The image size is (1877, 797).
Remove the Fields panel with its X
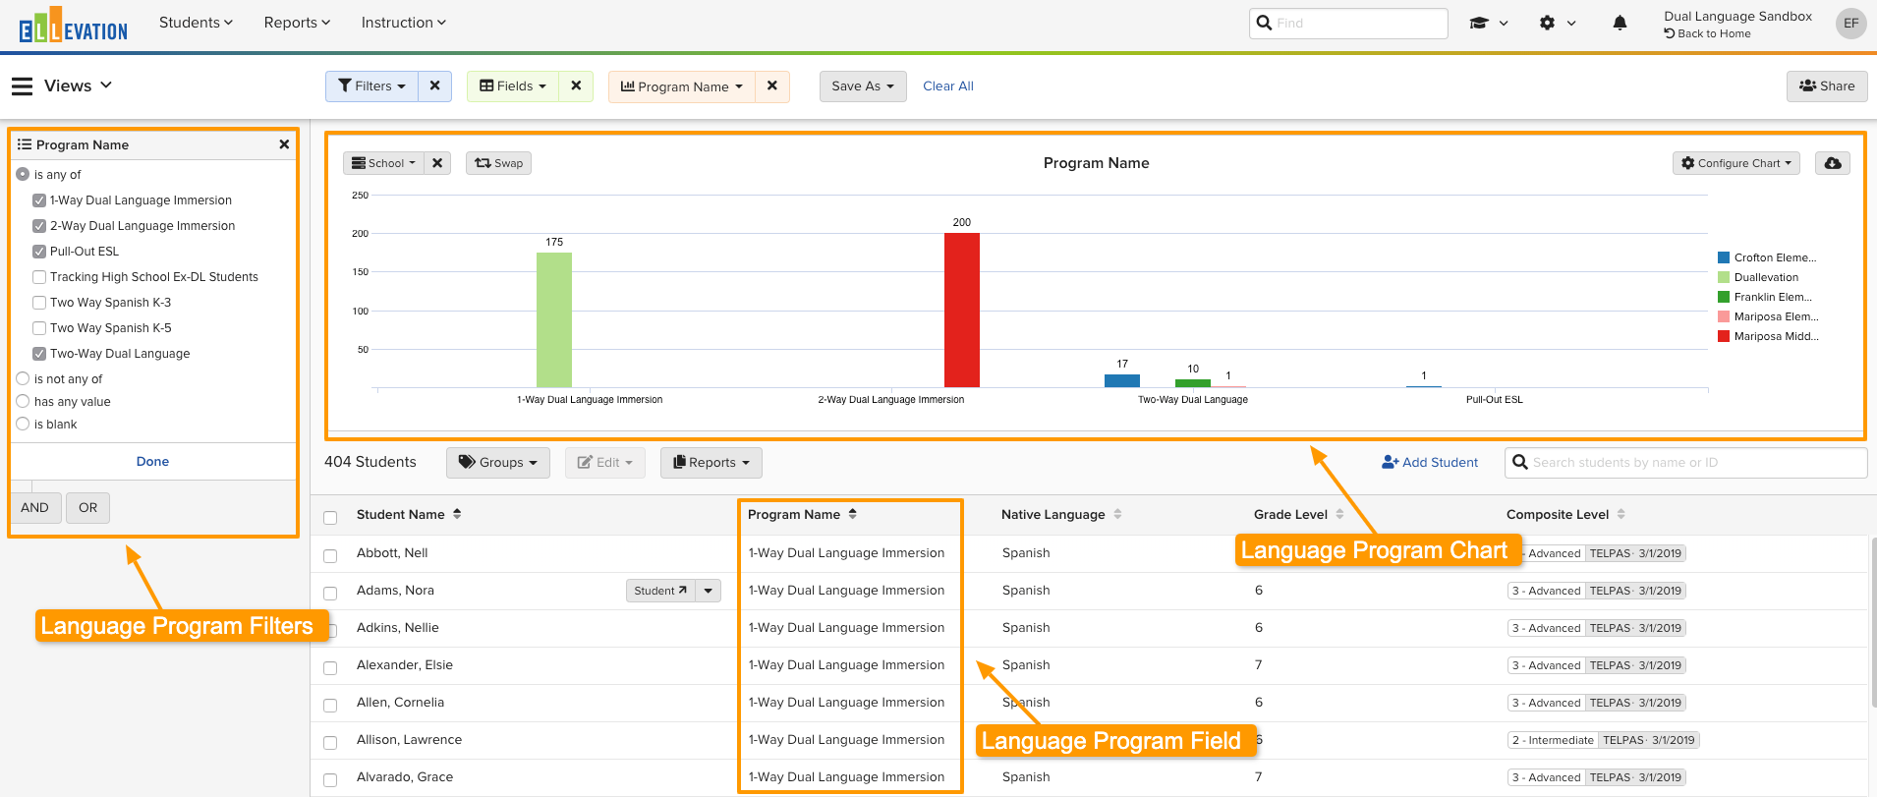pyautogui.click(x=576, y=85)
